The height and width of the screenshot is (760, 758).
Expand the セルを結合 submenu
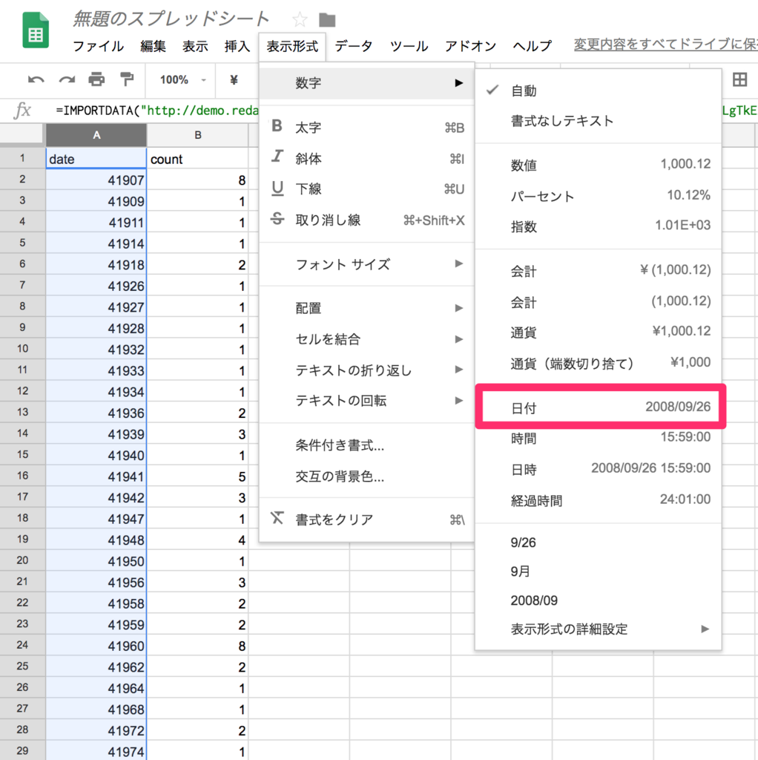point(366,338)
